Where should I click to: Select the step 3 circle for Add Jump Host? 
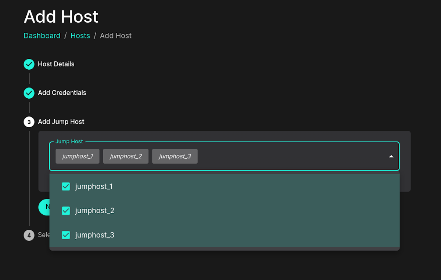tap(29, 122)
